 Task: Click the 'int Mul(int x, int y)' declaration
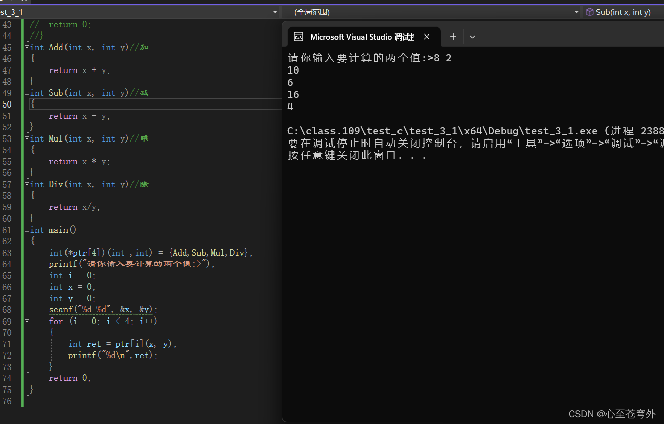tap(80, 138)
